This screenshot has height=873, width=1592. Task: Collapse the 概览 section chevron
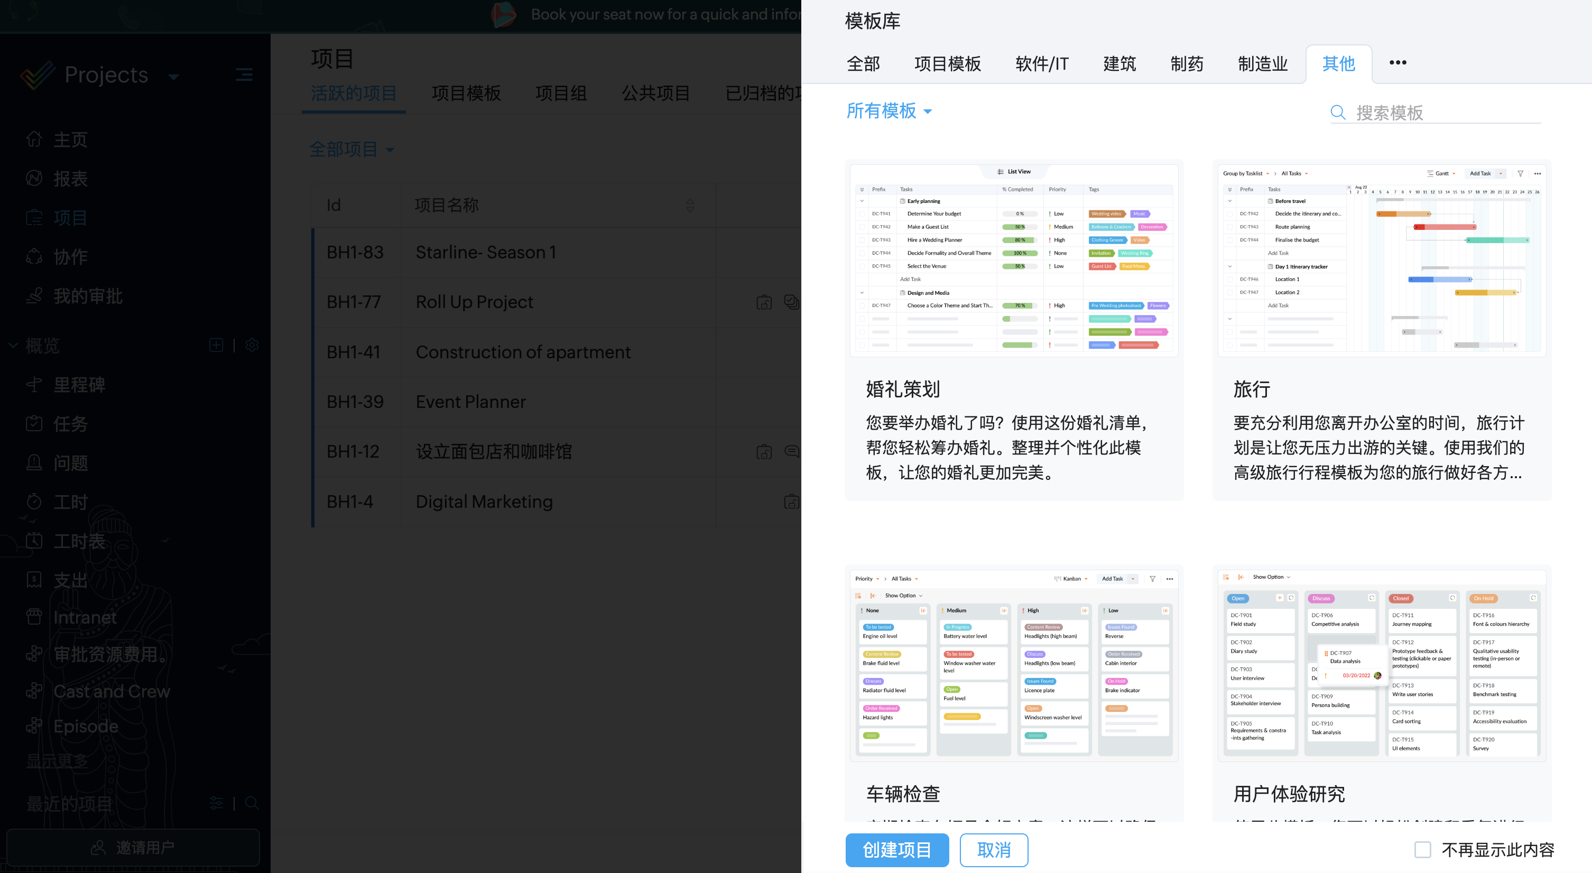tap(13, 346)
